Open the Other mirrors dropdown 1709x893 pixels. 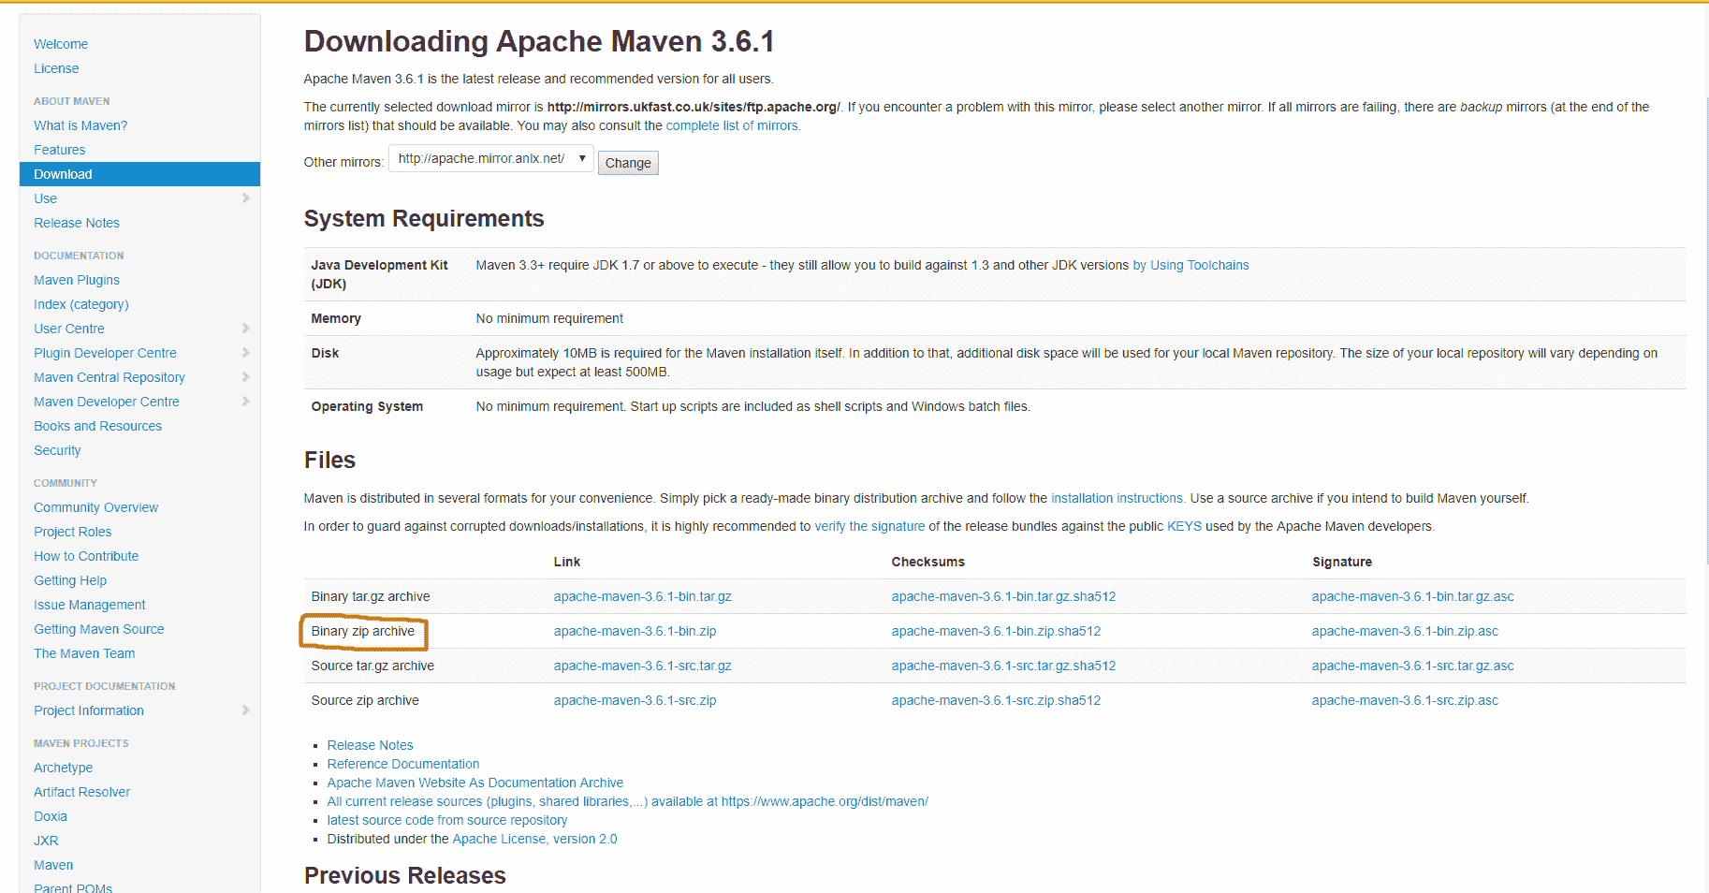tap(491, 159)
